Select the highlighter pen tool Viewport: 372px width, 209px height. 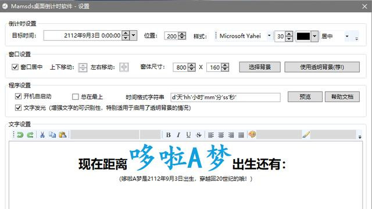pyautogui.click(x=306, y=134)
